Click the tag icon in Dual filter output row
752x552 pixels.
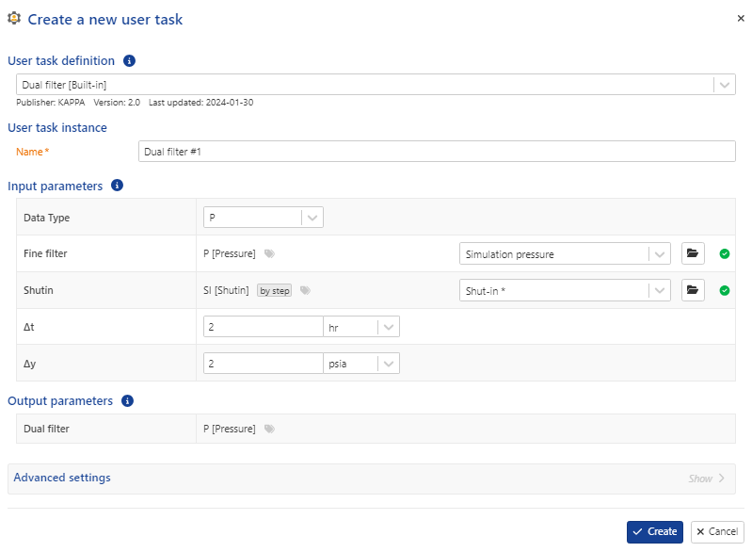[x=269, y=429]
